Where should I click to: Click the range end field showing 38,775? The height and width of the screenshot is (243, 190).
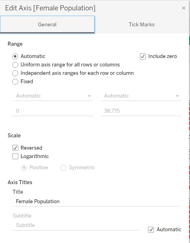pos(141,111)
